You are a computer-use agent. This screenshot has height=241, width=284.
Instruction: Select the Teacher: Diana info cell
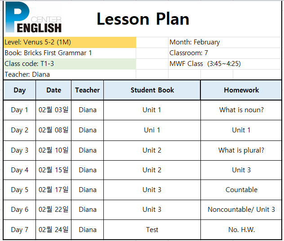[70, 74]
